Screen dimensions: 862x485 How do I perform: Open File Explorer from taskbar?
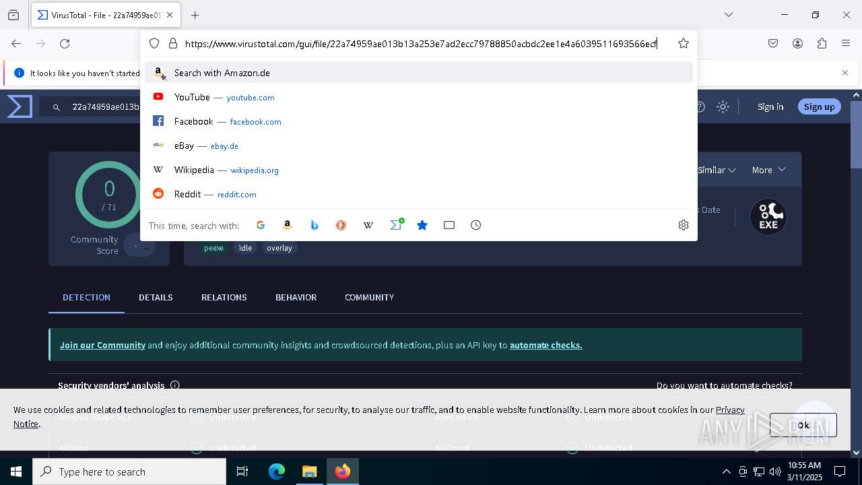[x=309, y=472]
